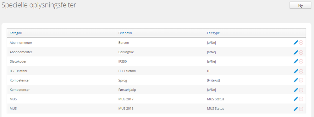Viewport: 314px width, 117px height.
Task: Edit the Børsen field with pencil icon
Action: (x=296, y=42)
